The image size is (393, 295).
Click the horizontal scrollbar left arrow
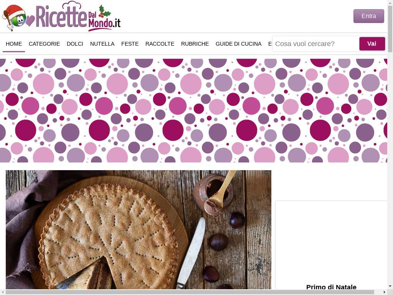coord(3,292)
